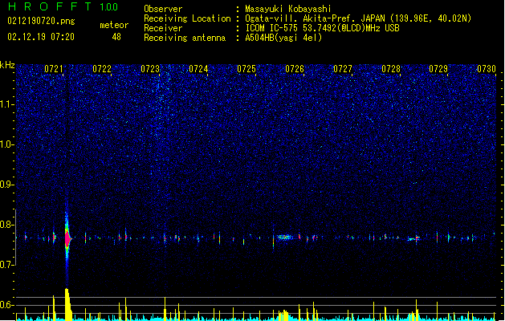The height and width of the screenshot is (321, 505).
Task: Select the A504HB(yagi 4el) antenna text
Action: pyautogui.click(x=283, y=38)
